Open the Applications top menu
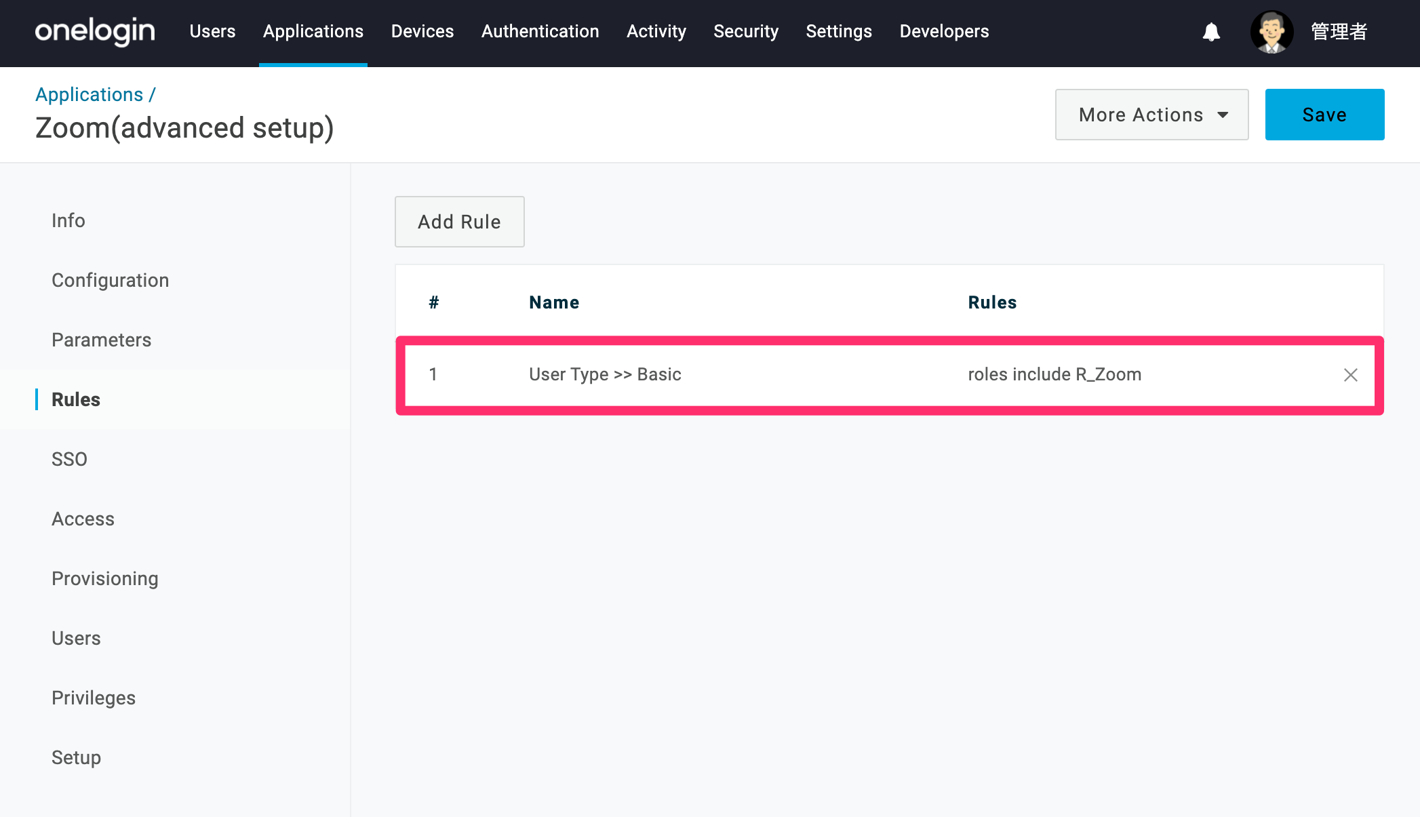This screenshot has height=817, width=1420. click(313, 32)
